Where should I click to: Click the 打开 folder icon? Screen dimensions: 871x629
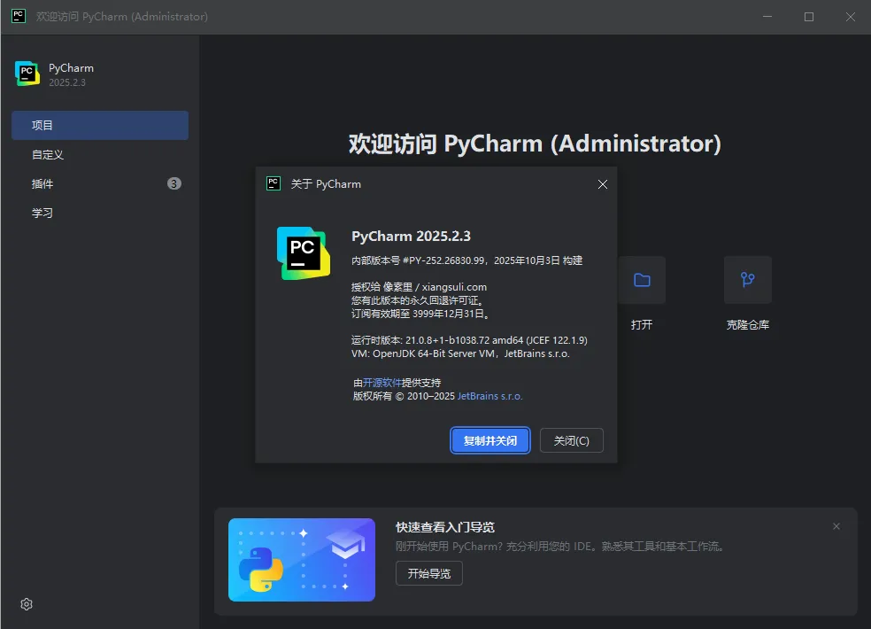[x=642, y=280]
